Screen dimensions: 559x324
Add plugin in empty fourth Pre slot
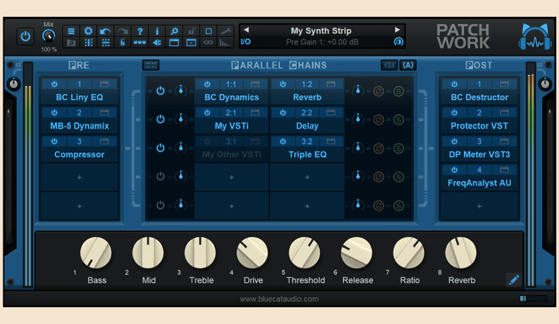tap(79, 177)
